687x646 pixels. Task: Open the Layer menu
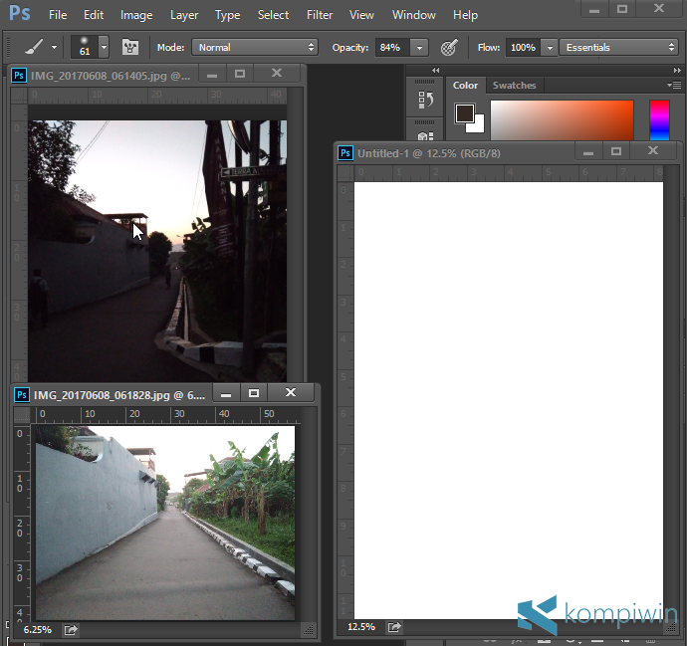point(184,15)
